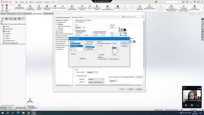Toggle 'Вывод двойных размеров' checkbox
The height and width of the screenshot is (115, 204).
click(x=76, y=32)
